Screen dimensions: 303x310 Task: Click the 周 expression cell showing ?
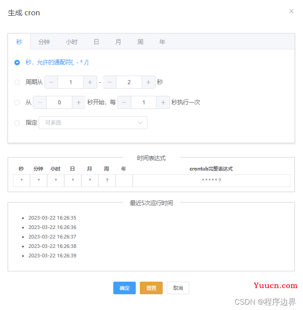(107, 180)
